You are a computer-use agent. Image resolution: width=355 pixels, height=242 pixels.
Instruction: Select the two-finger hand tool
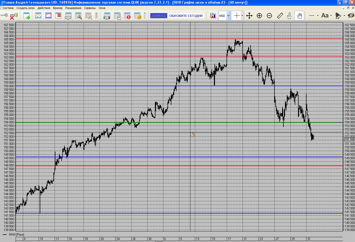[x=289, y=16]
